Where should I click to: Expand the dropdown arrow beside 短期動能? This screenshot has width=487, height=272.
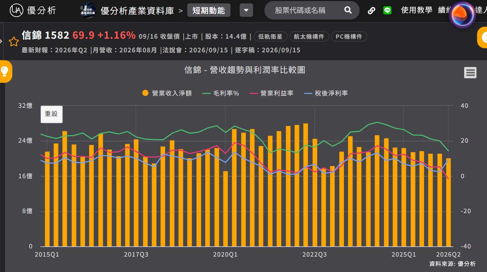point(246,10)
